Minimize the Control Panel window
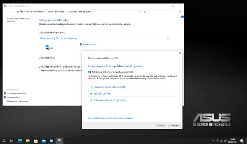Viewport: 247px width, 144px height. click(166, 6)
